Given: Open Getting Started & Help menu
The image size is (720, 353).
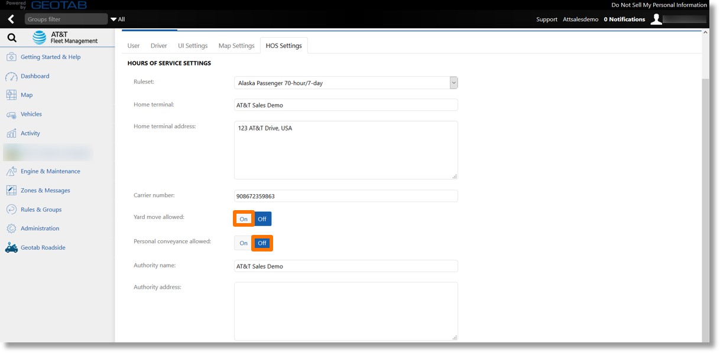Looking at the screenshot, I should tap(51, 57).
